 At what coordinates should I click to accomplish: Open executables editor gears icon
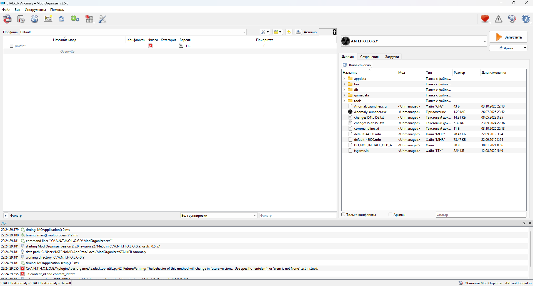pyautogui.click(x=75, y=19)
